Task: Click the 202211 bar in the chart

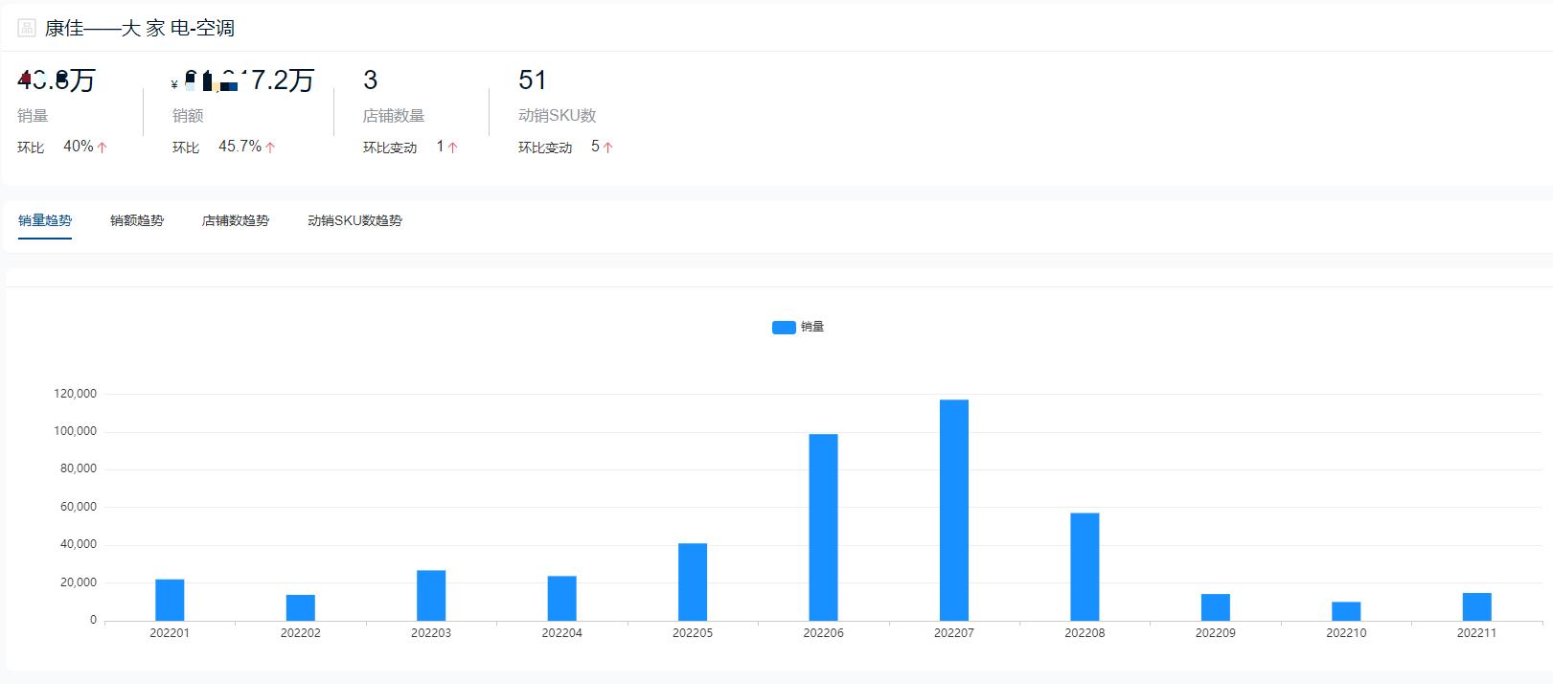Action: coord(1476,606)
